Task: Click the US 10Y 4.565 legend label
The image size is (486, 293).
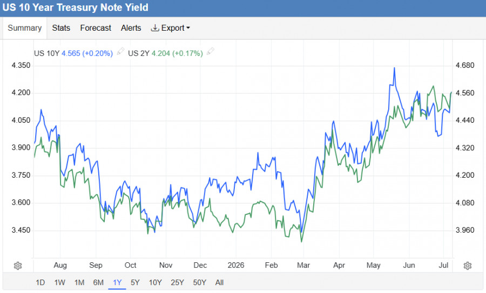Action: (73, 53)
